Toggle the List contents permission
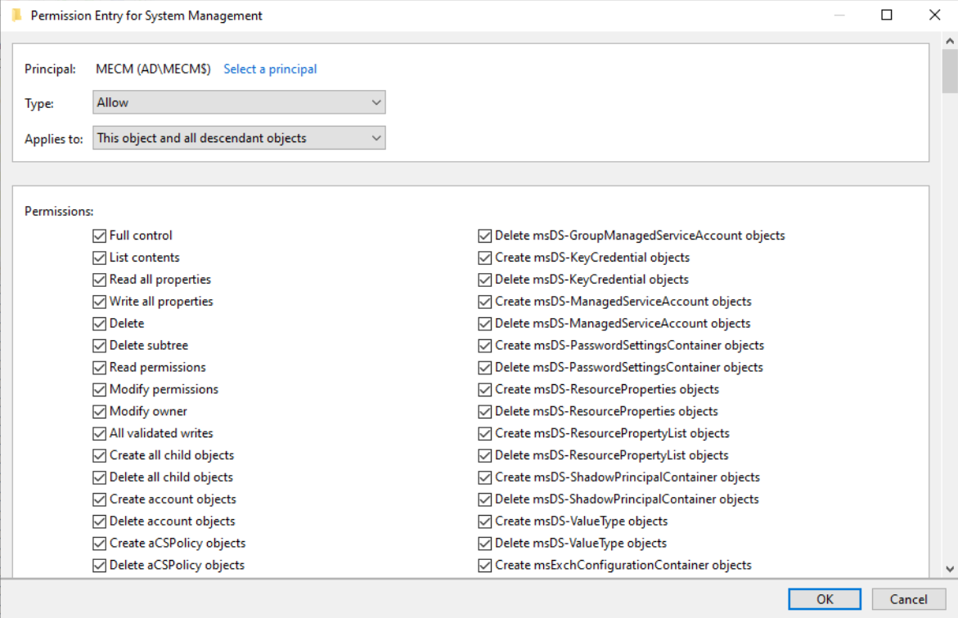Screen dimensions: 958x618 [100, 258]
